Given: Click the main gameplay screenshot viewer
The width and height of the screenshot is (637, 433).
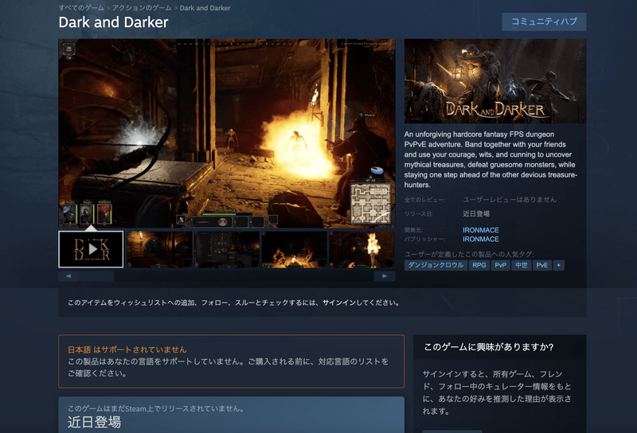Looking at the screenshot, I should [x=227, y=133].
